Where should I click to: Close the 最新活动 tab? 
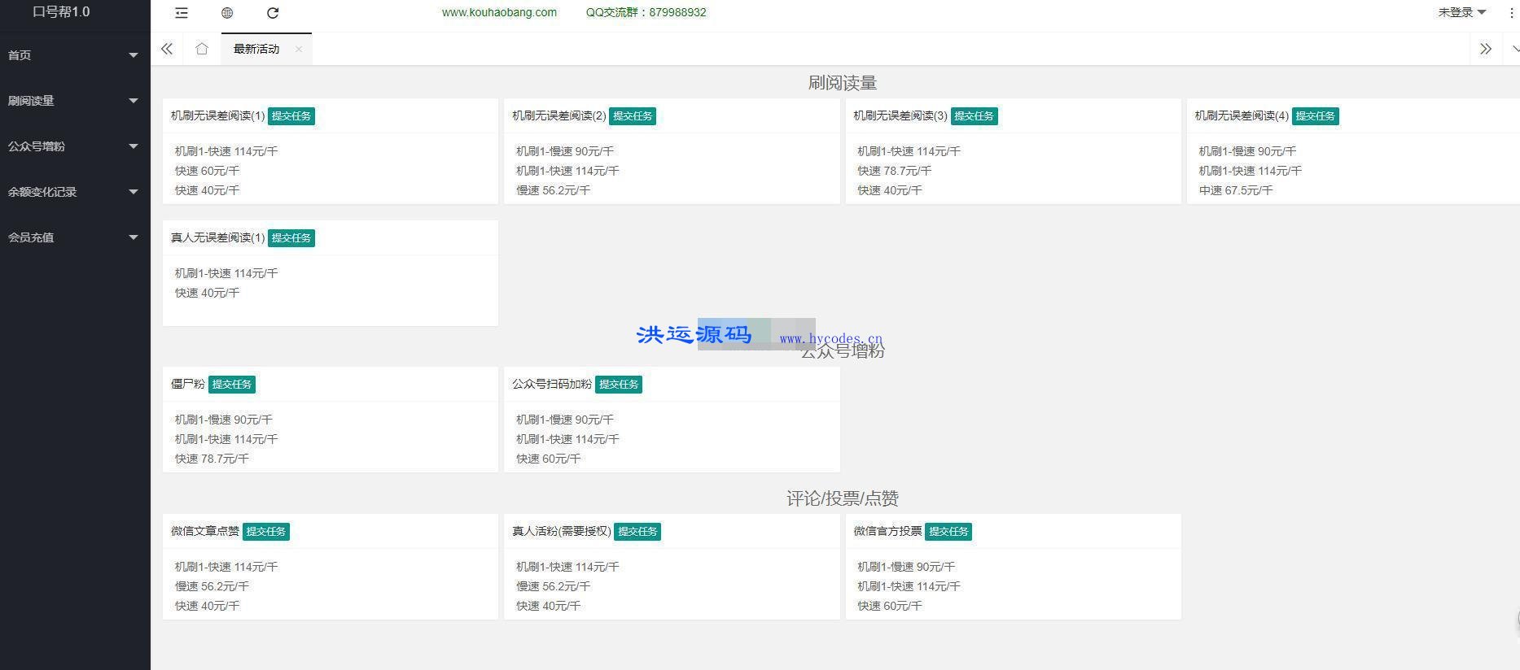click(299, 49)
